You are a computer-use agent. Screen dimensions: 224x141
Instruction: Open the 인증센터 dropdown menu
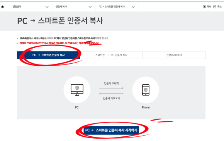[31, 7]
